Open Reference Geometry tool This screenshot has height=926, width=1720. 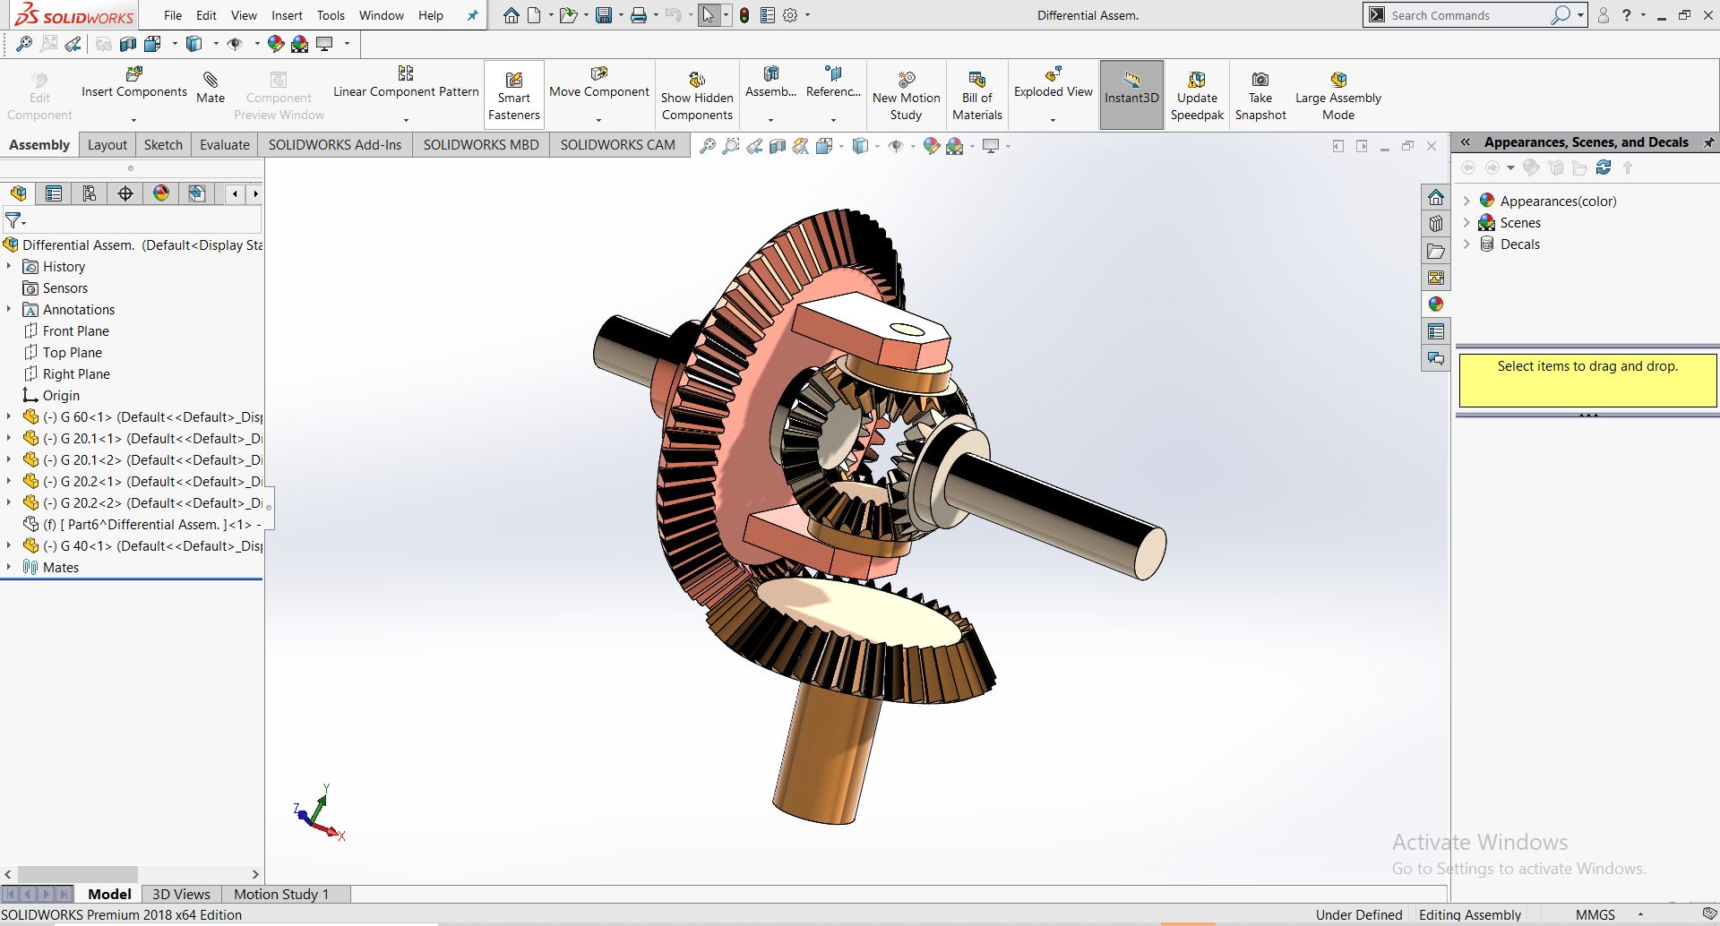point(833,82)
